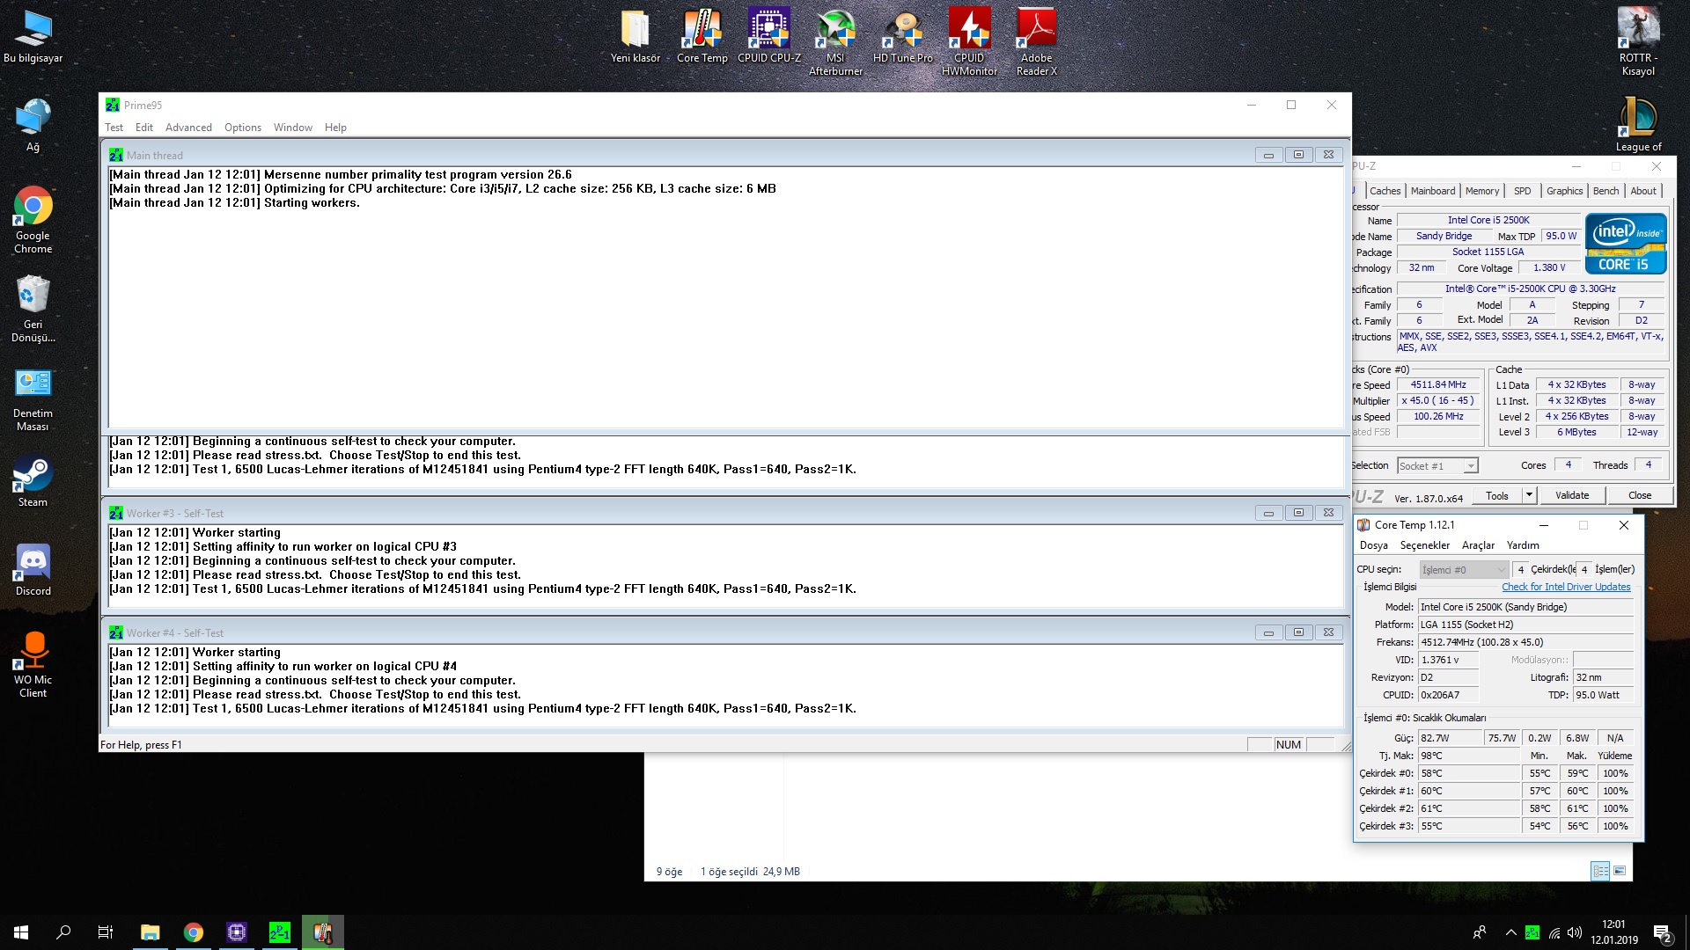This screenshot has width=1690, height=950.
Task: Click the Validate button in CPU-Z
Action: pyautogui.click(x=1572, y=495)
